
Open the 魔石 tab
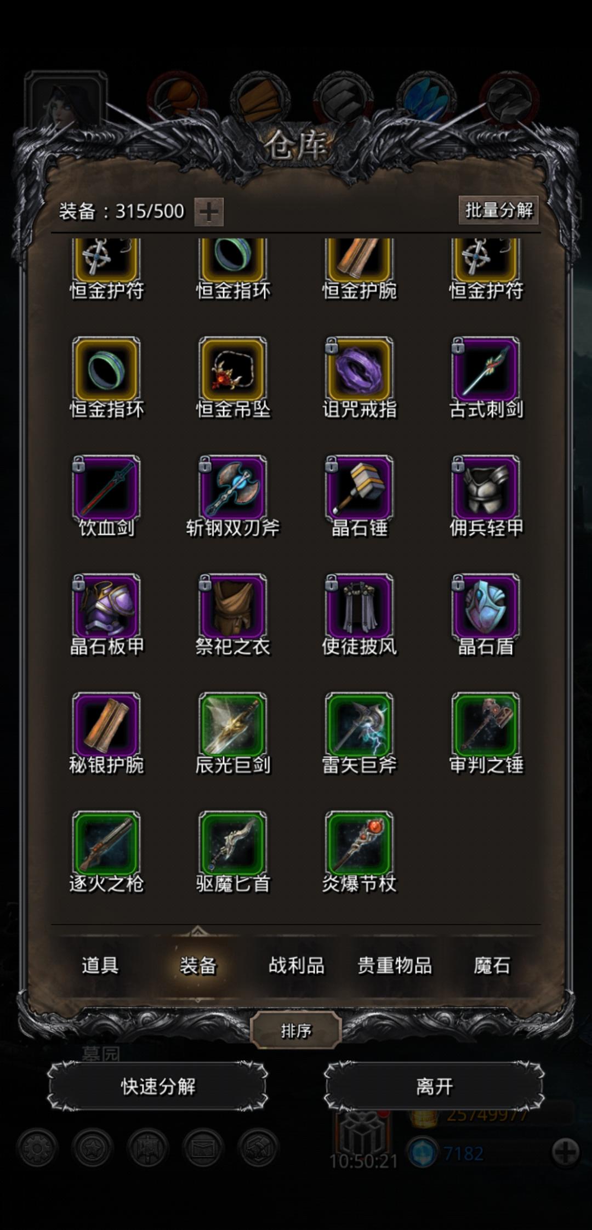[x=492, y=965]
